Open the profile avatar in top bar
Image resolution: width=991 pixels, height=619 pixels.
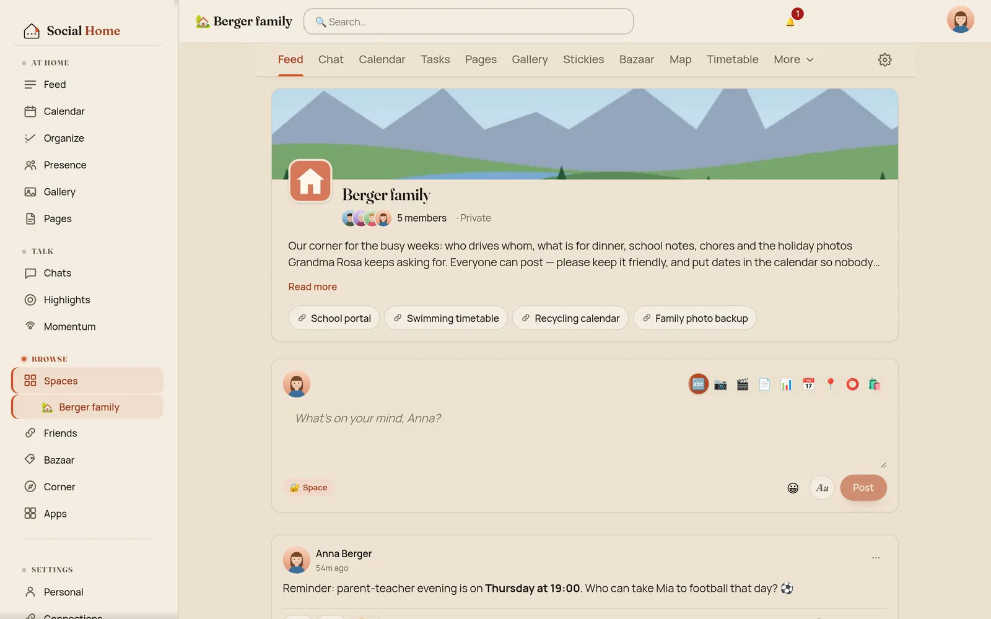pos(960,20)
